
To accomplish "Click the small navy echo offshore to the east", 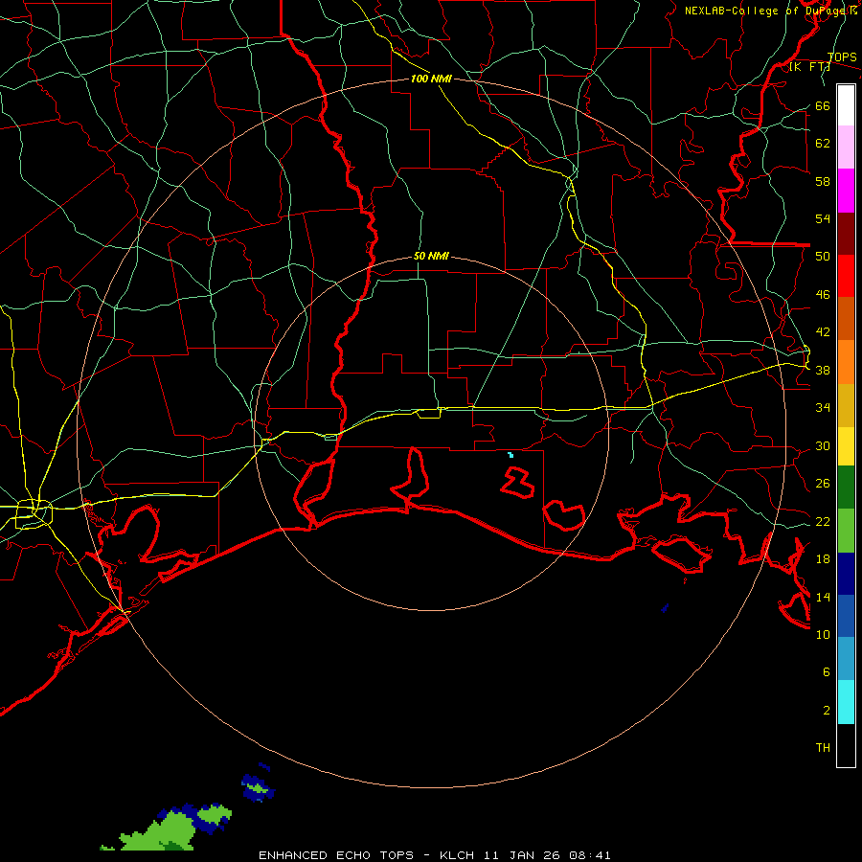I will tap(665, 608).
